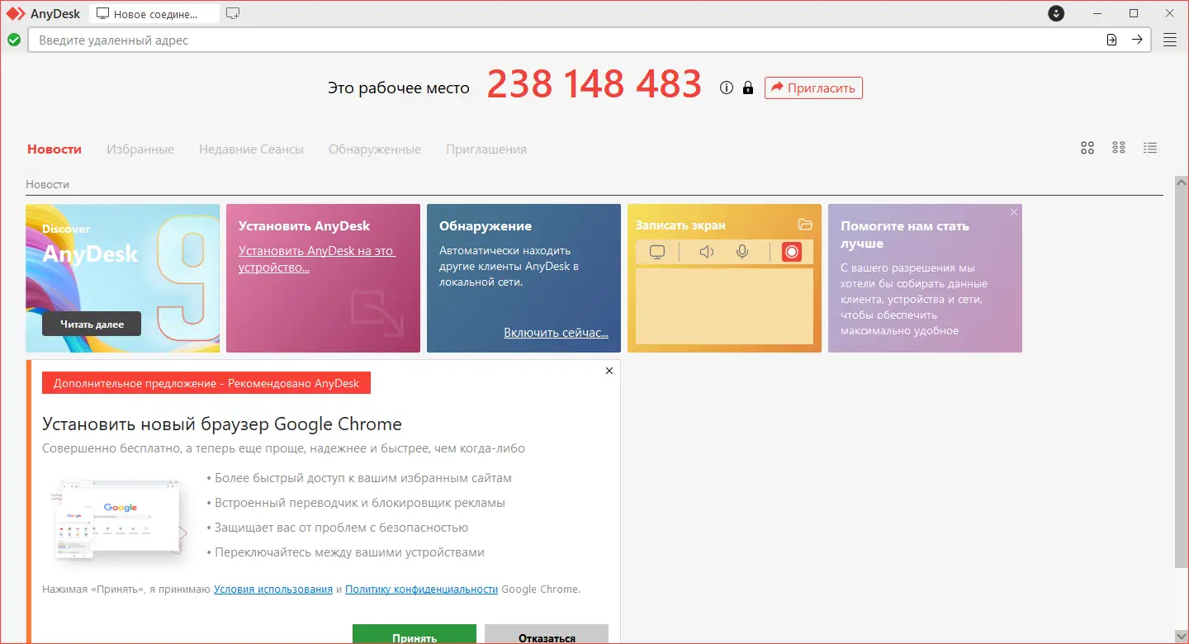1189x644 pixels.
Task: Click the scrollbar up arrow
Action: (1182, 181)
